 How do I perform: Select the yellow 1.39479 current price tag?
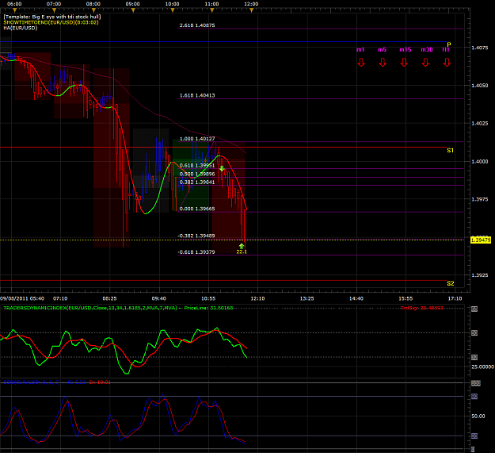481,240
